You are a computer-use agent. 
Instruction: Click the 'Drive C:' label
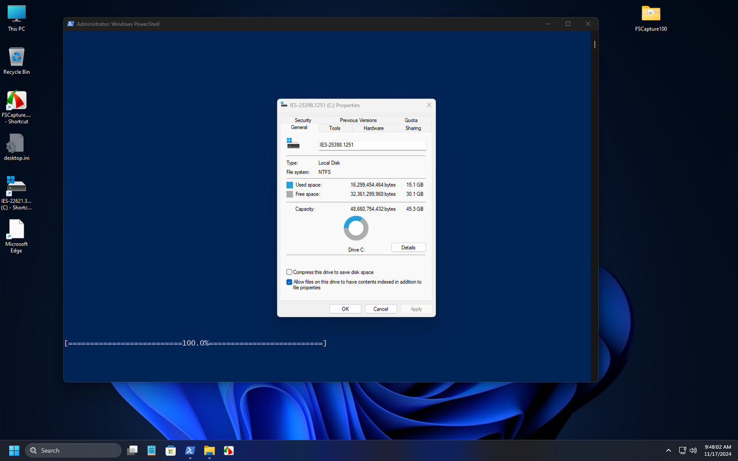tap(356, 250)
